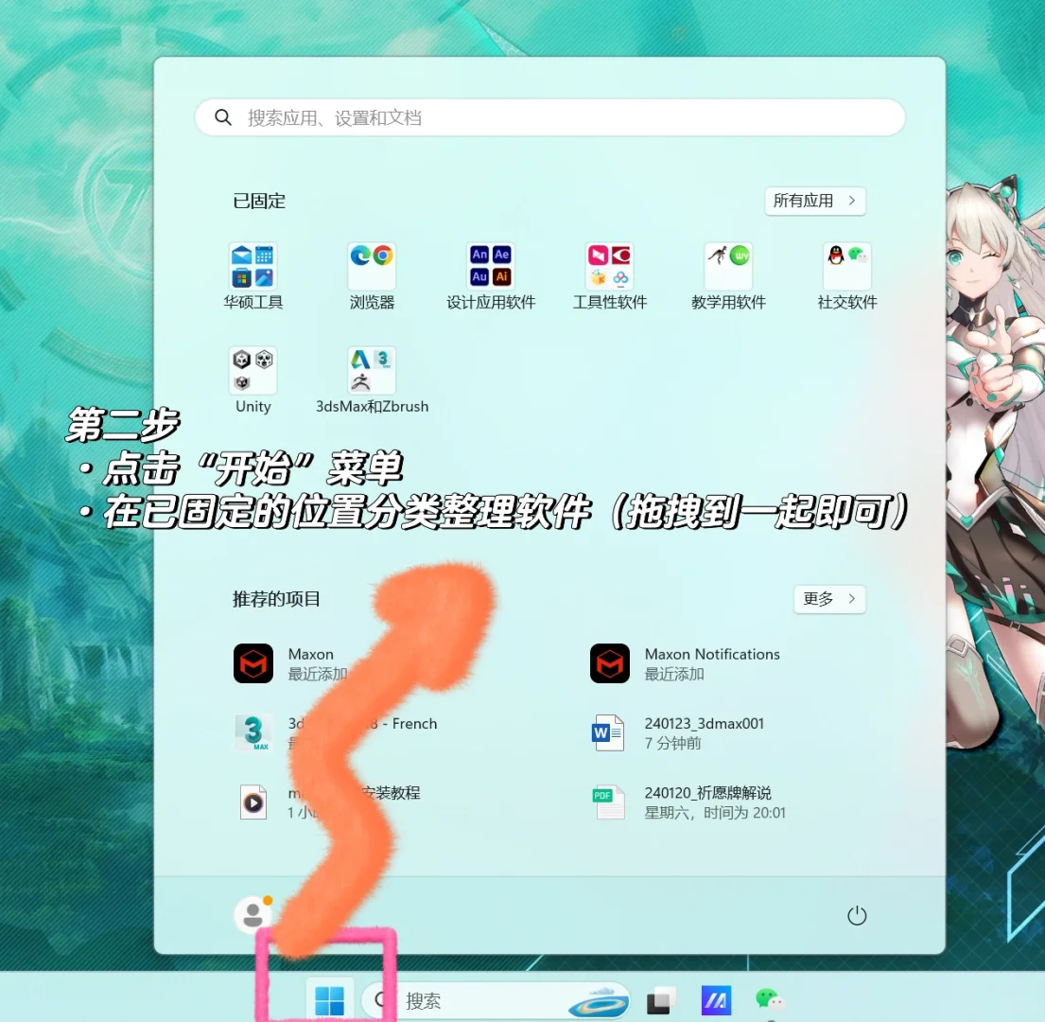The width and height of the screenshot is (1045, 1022).
Task: Open the 240120_祈愿牌解说 PDF file
Action: (x=707, y=802)
